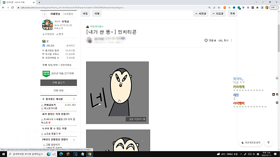Click 초대하기 invite link

click(70, 46)
